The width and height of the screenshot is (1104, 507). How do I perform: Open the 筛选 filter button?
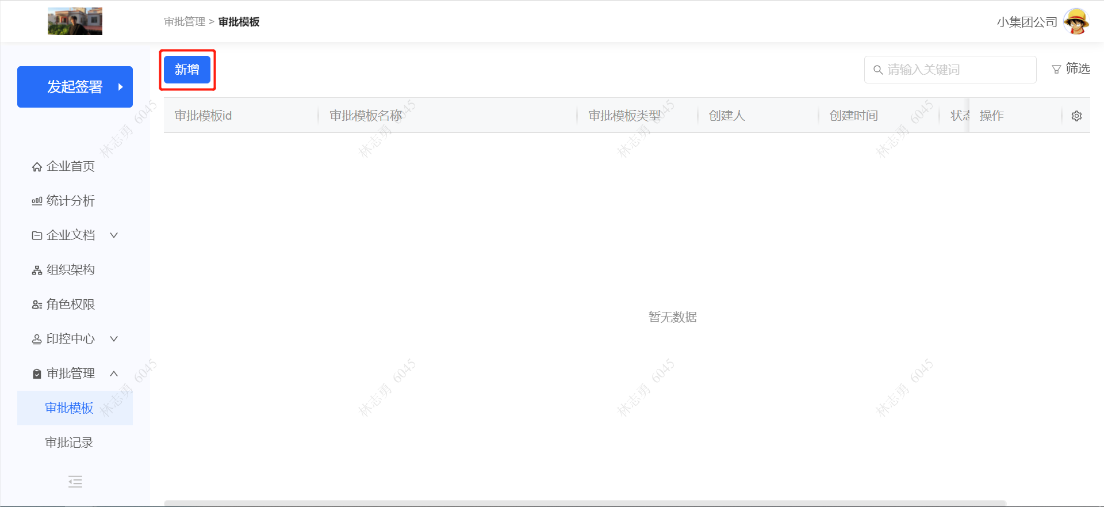(1071, 69)
